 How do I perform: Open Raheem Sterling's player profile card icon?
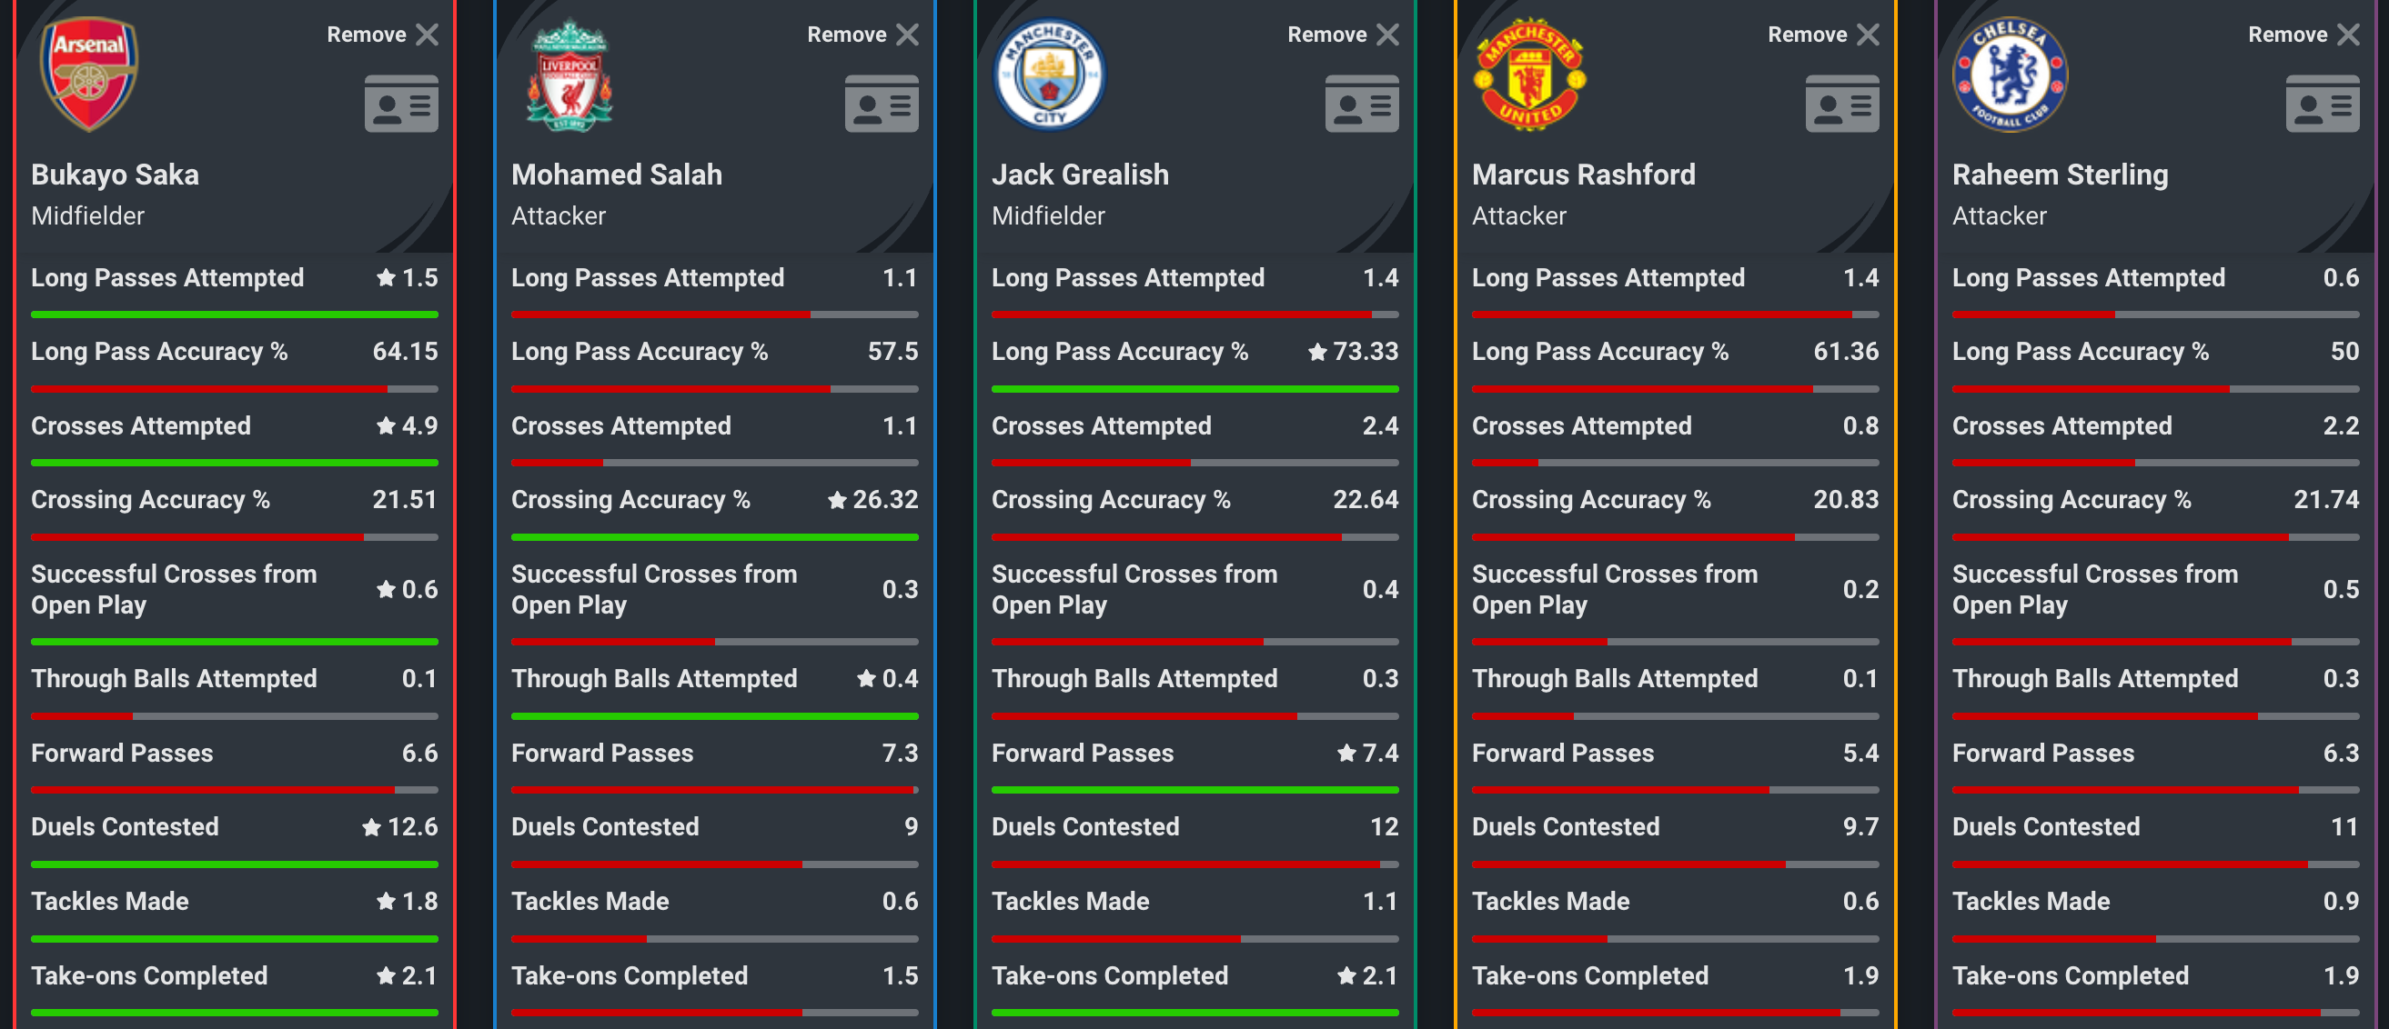click(2322, 104)
